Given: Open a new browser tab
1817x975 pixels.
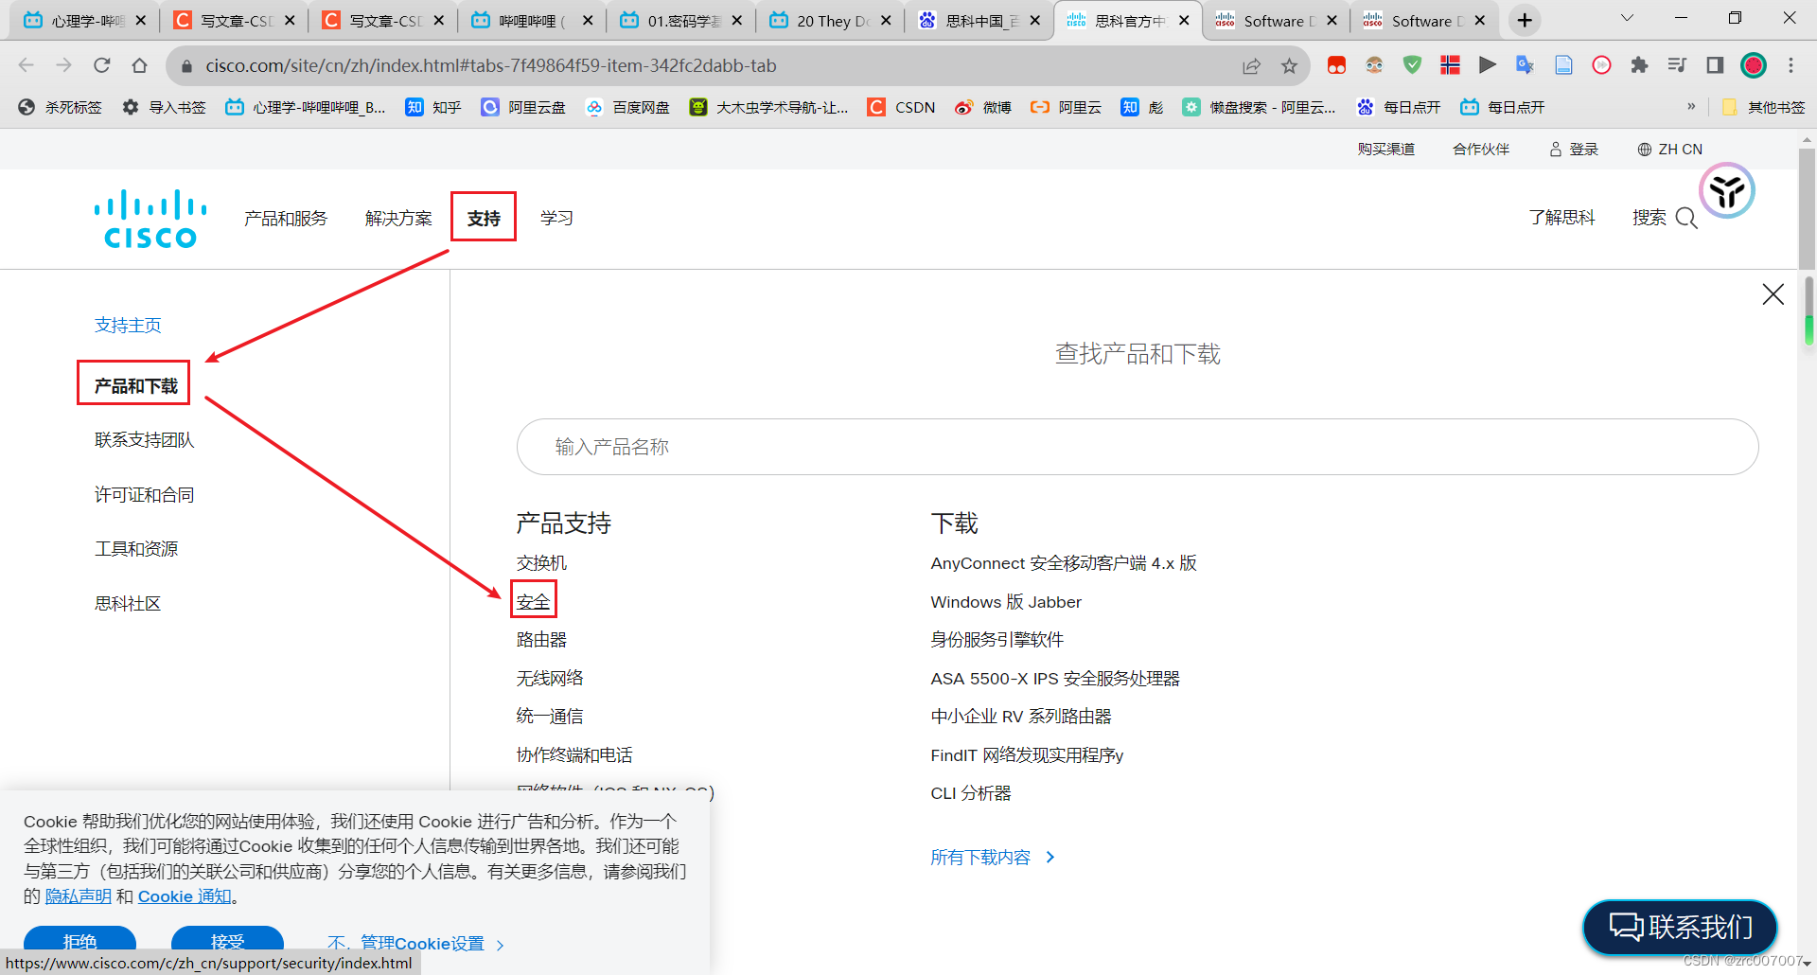Looking at the screenshot, I should pos(1525,20).
